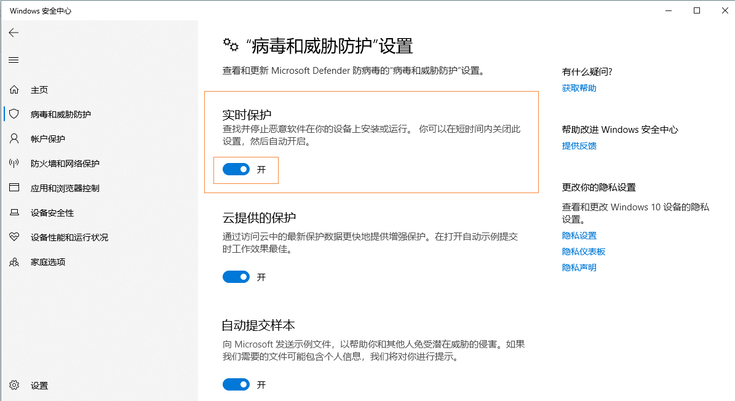Select 病毒和威胁防护 in sidebar
This screenshot has width=735, height=401.
pyautogui.click(x=60, y=114)
